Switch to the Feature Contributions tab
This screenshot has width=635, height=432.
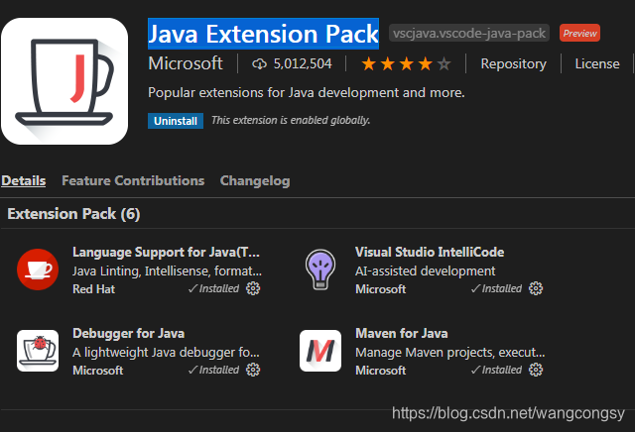[x=133, y=180]
